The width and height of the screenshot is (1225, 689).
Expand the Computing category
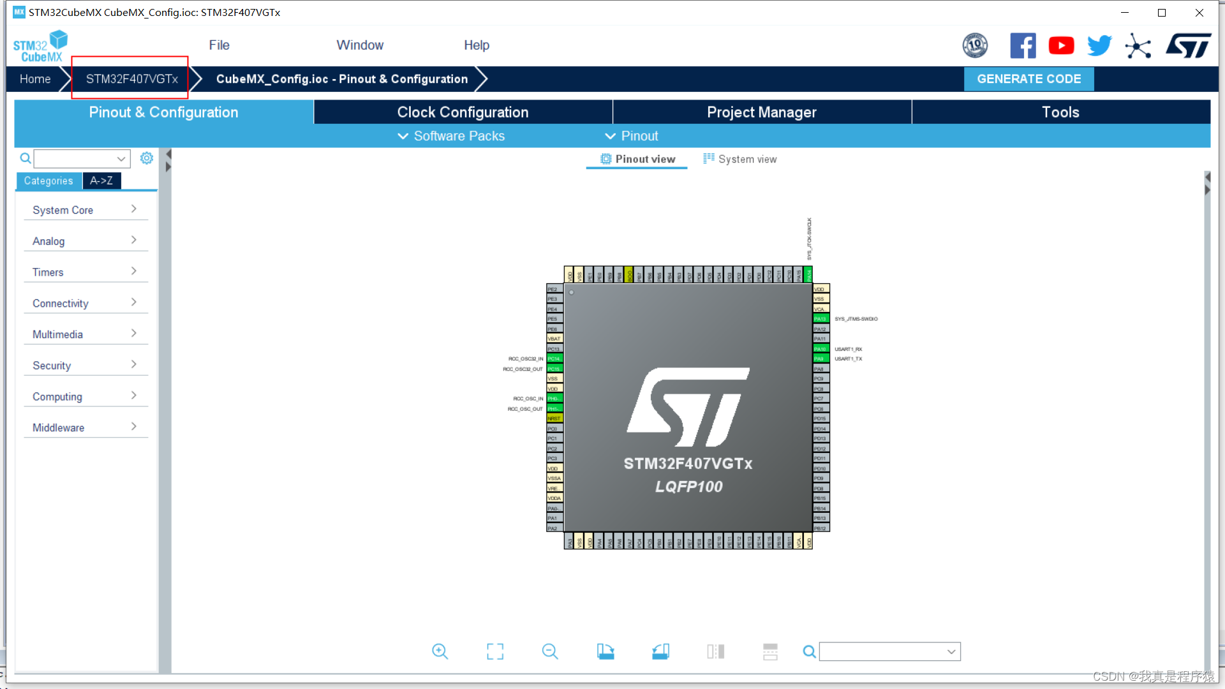point(85,397)
